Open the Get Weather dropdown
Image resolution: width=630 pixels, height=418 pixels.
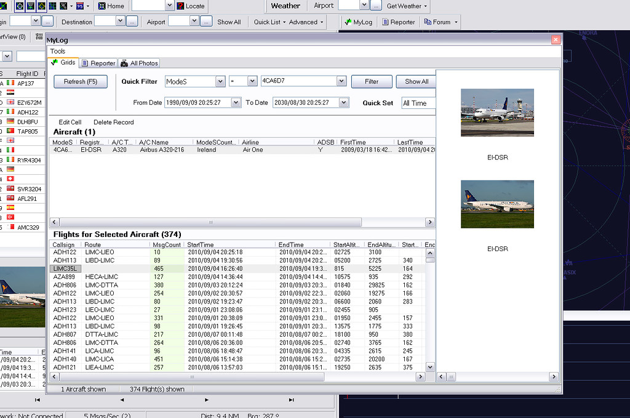point(407,6)
